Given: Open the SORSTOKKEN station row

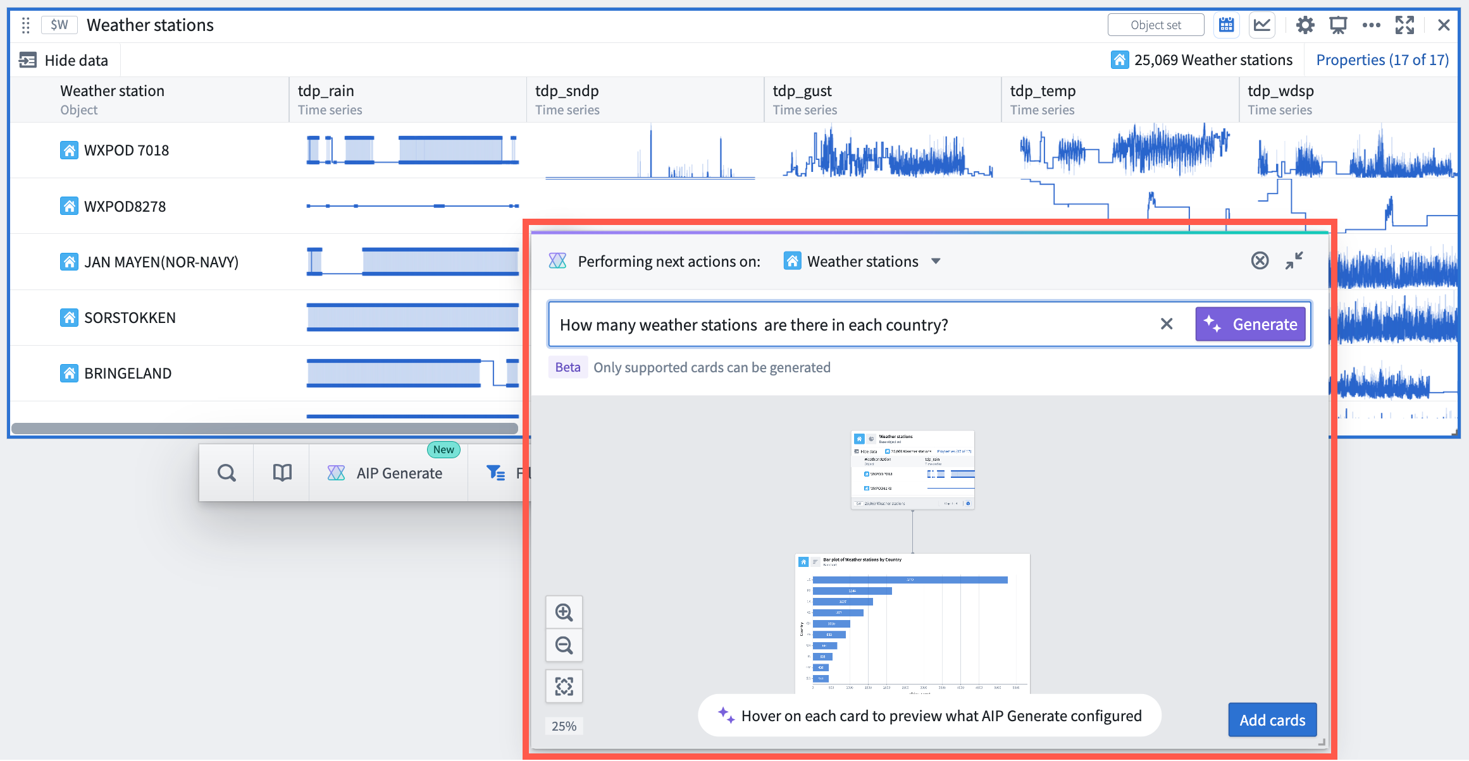Looking at the screenshot, I should point(130,318).
